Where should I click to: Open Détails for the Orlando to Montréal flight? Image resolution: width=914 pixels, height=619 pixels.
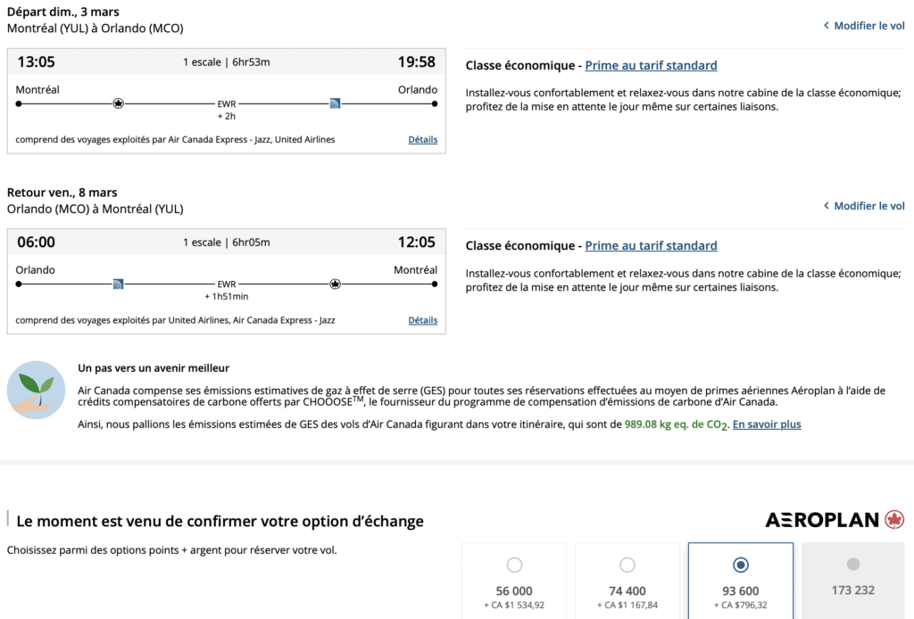(422, 320)
